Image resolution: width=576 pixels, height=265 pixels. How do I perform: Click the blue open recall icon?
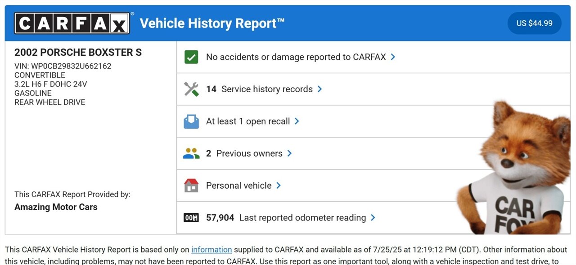click(x=191, y=121)
